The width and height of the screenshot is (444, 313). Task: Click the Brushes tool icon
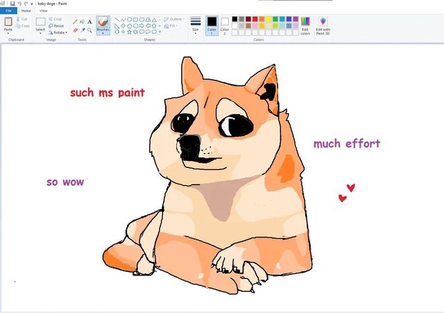103,22
